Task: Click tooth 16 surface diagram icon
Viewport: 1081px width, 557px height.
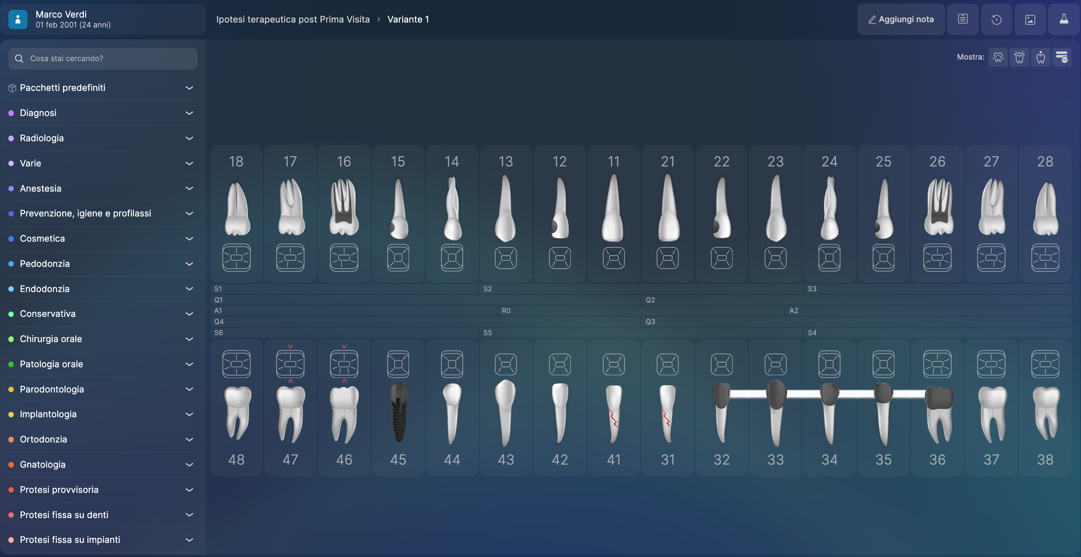Action: coord(344,257)
